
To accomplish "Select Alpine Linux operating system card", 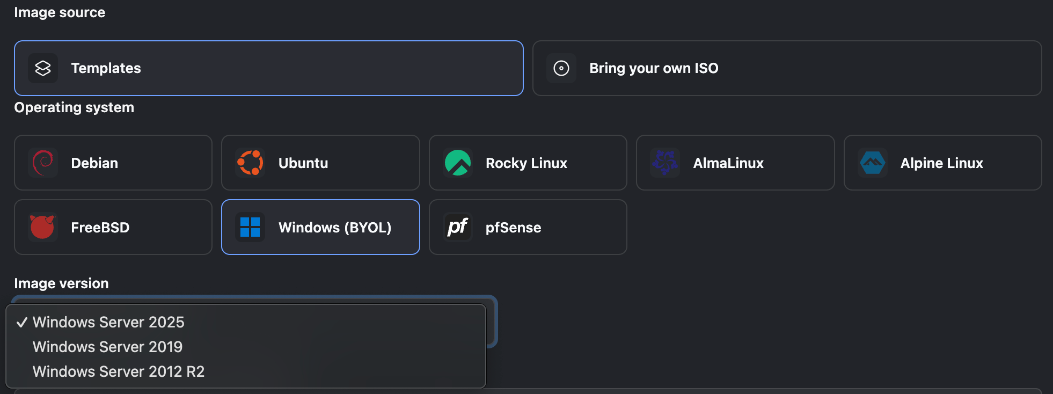I will (x=943, y=163).
